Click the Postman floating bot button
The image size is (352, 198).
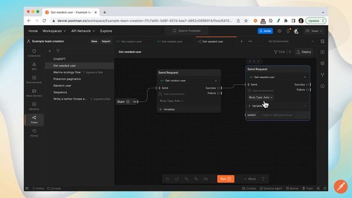[x=340, y=186]
